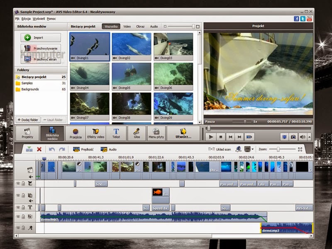Image resolution: width=332 pixels, height=249 pixels.
Task: Select the Tekst tool
Action: pos(116,134)
